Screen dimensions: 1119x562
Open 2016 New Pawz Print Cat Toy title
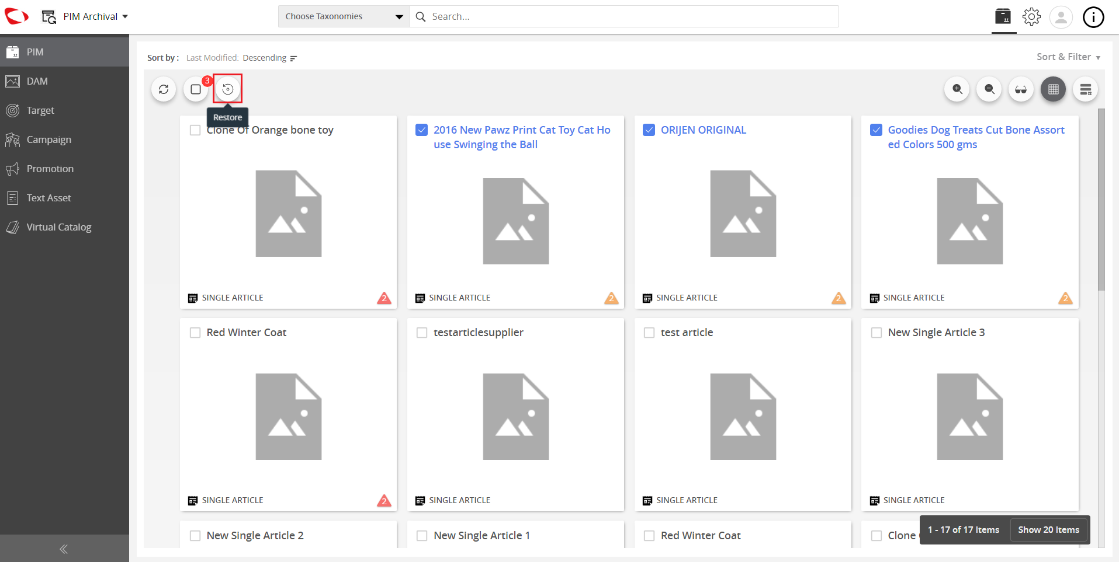[x=522, y=137]
